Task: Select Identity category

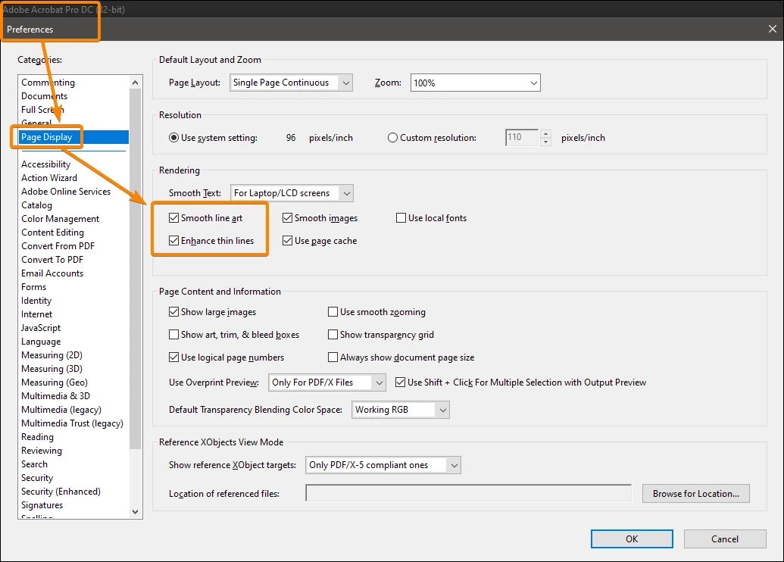Action: point(36,301)
